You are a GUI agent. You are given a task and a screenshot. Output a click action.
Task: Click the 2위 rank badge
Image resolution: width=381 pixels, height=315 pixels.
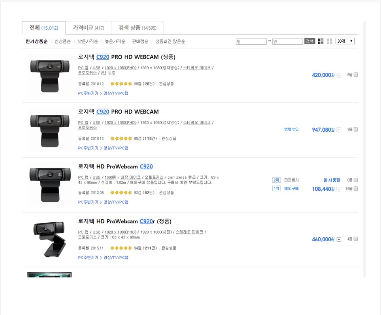pyautogui.click(x=276, y=180)
